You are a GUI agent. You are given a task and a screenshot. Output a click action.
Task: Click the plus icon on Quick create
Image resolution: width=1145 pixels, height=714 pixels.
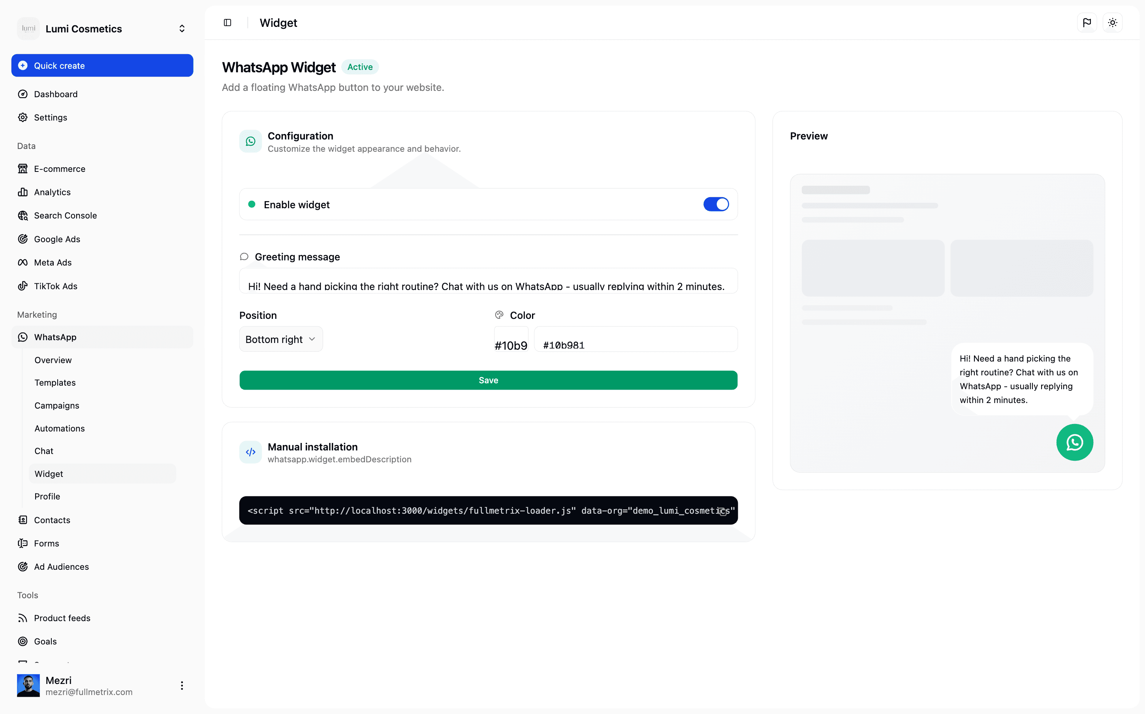pos(23,66)
